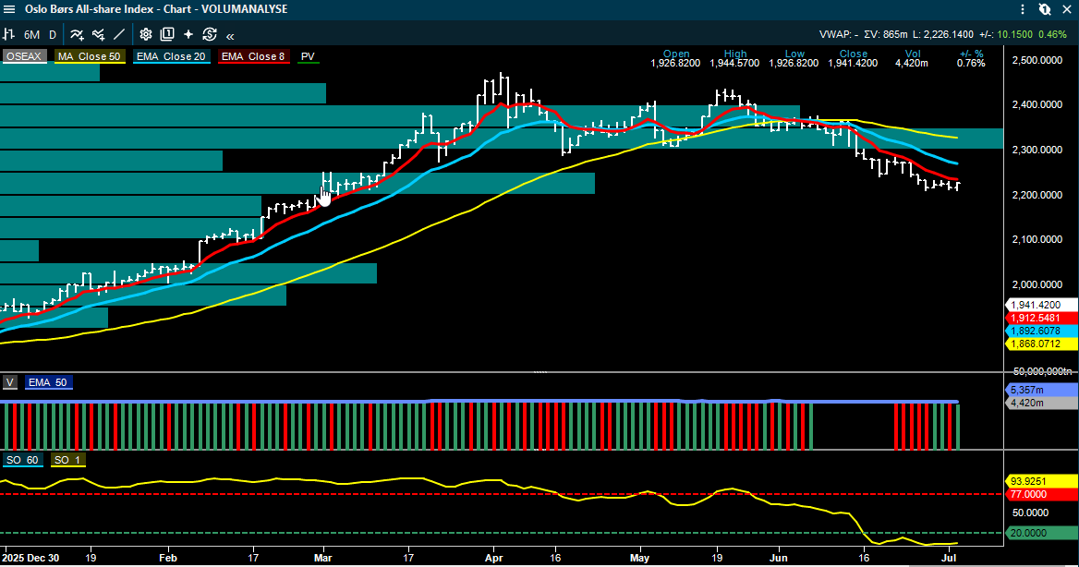Open the 6M time range selector
Viewport: 1079px width, 567px height.
coord(31,34)
